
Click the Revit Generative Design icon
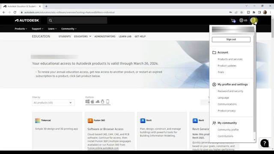195,121
